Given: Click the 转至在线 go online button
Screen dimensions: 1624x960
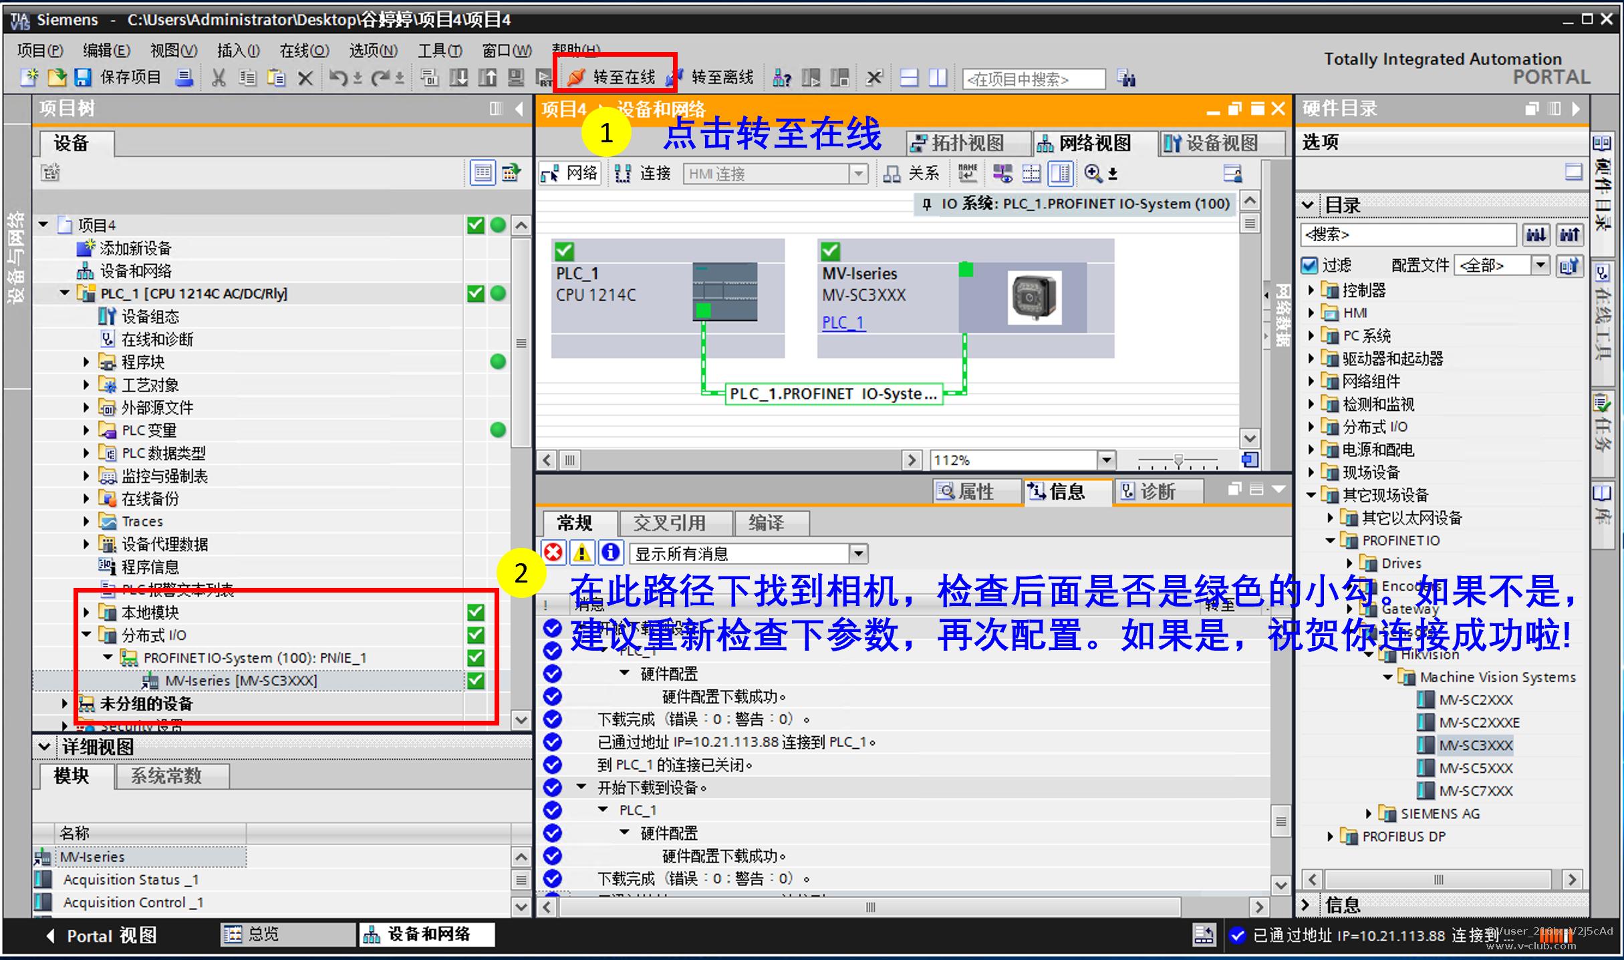Looking at the screenshot, I should click(611, 77).
